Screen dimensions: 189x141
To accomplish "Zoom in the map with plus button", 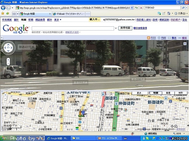I will (x=5, y=95).
